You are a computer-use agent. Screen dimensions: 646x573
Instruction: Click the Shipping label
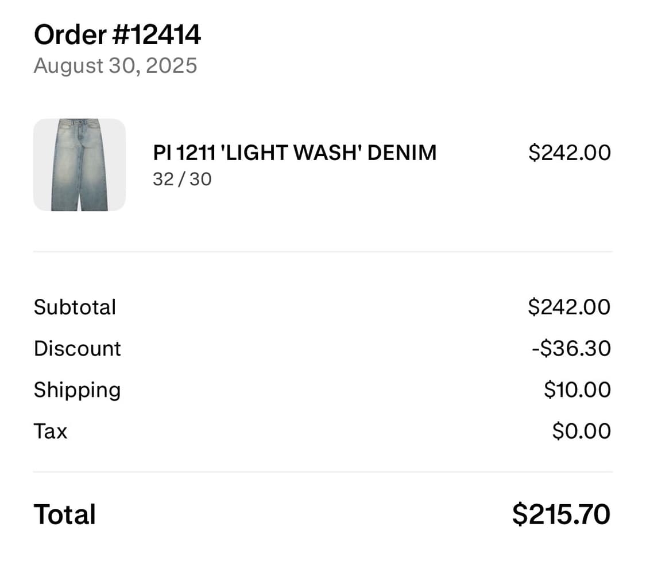click(77, 390)
